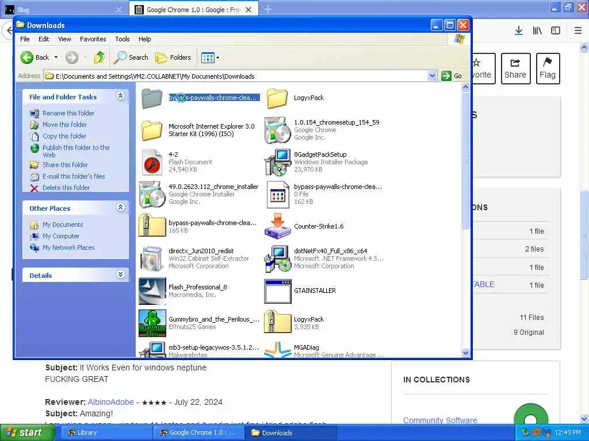This screenshot has width=589, height=441.
Task: Open the View menu
Action: [x=64, y=39]
